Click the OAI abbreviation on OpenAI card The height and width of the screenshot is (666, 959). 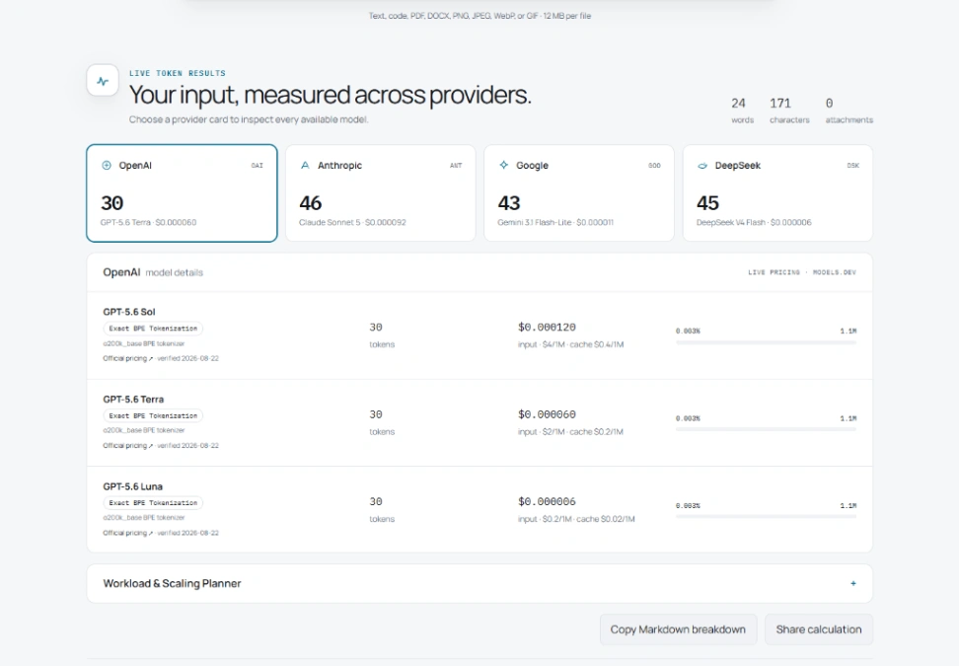(x=257, y=165)
